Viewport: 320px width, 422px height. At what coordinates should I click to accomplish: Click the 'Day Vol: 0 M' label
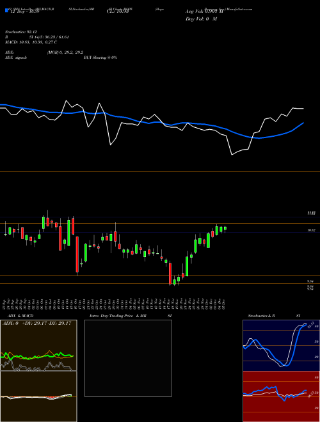click(x=201, y=19)
